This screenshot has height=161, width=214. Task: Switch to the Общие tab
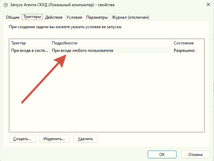coord(13,17)
